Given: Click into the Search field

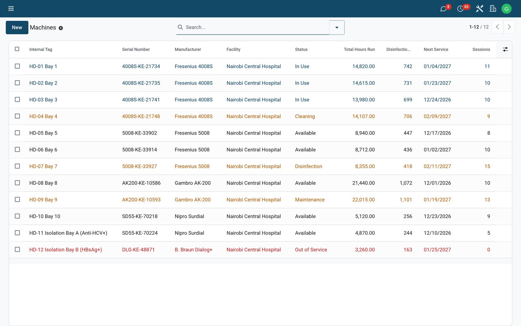Looking at the screenshot, I should point(256,27).
